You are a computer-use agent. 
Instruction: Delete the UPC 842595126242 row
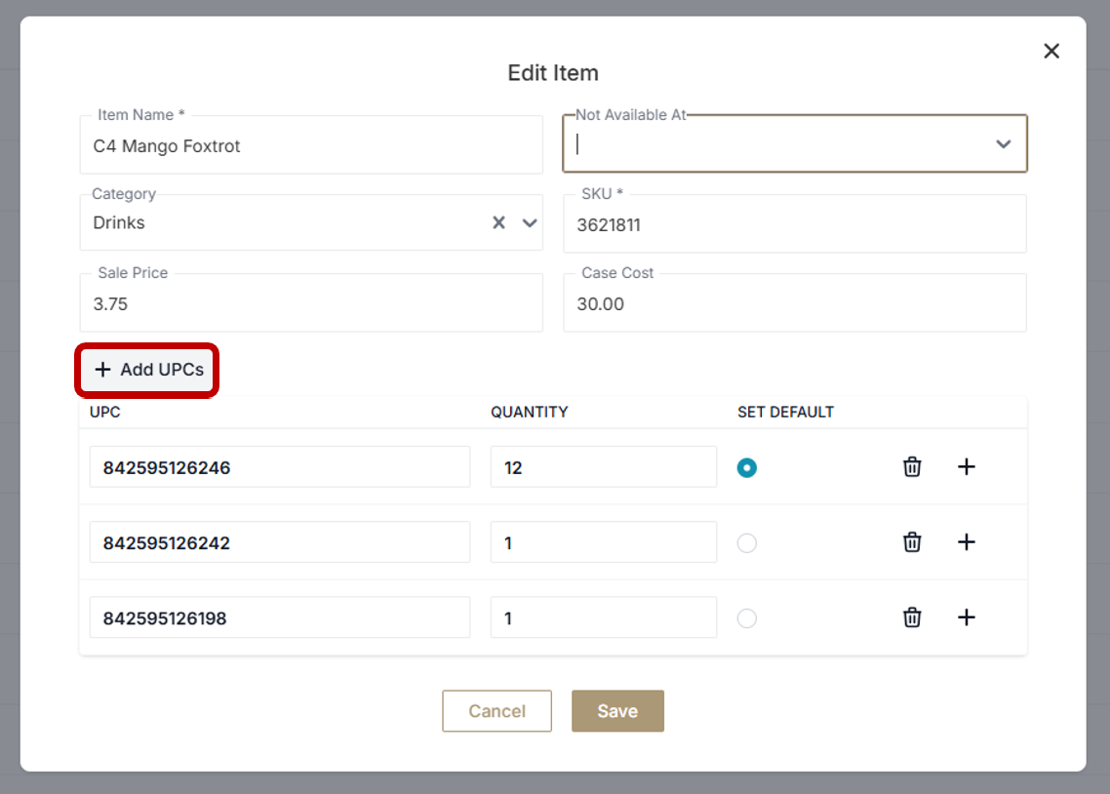[912, 542]
